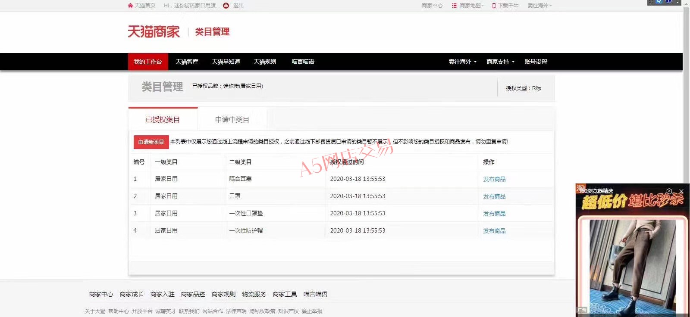The width and height of the screenshot is (690, 317).
Task: Click the 退出 logout link
Action: [x=238, y=6]
